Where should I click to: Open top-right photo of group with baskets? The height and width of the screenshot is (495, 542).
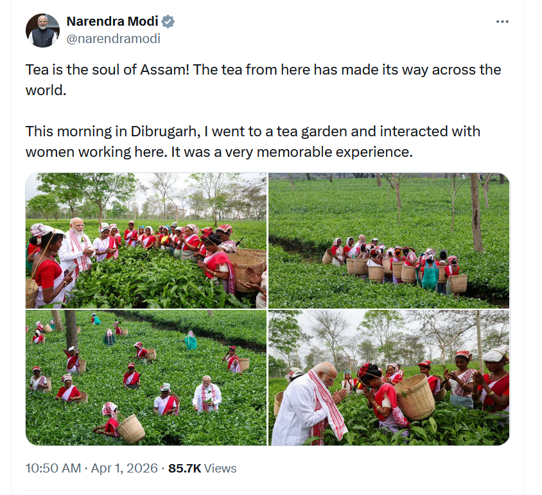coord(389,240)
